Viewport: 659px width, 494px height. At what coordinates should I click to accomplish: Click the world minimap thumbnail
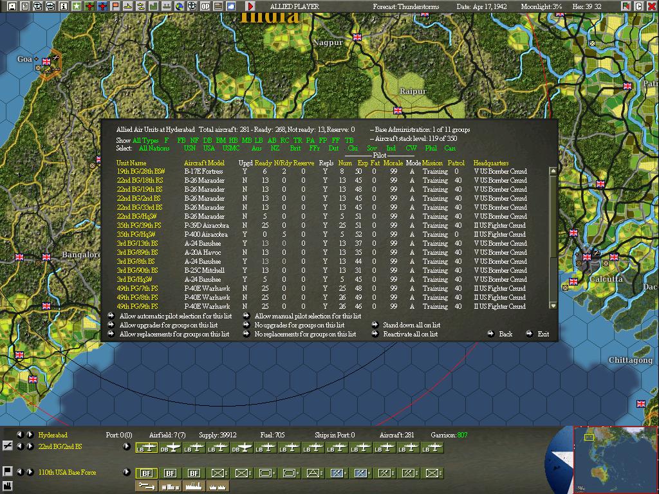coord(615,460)
